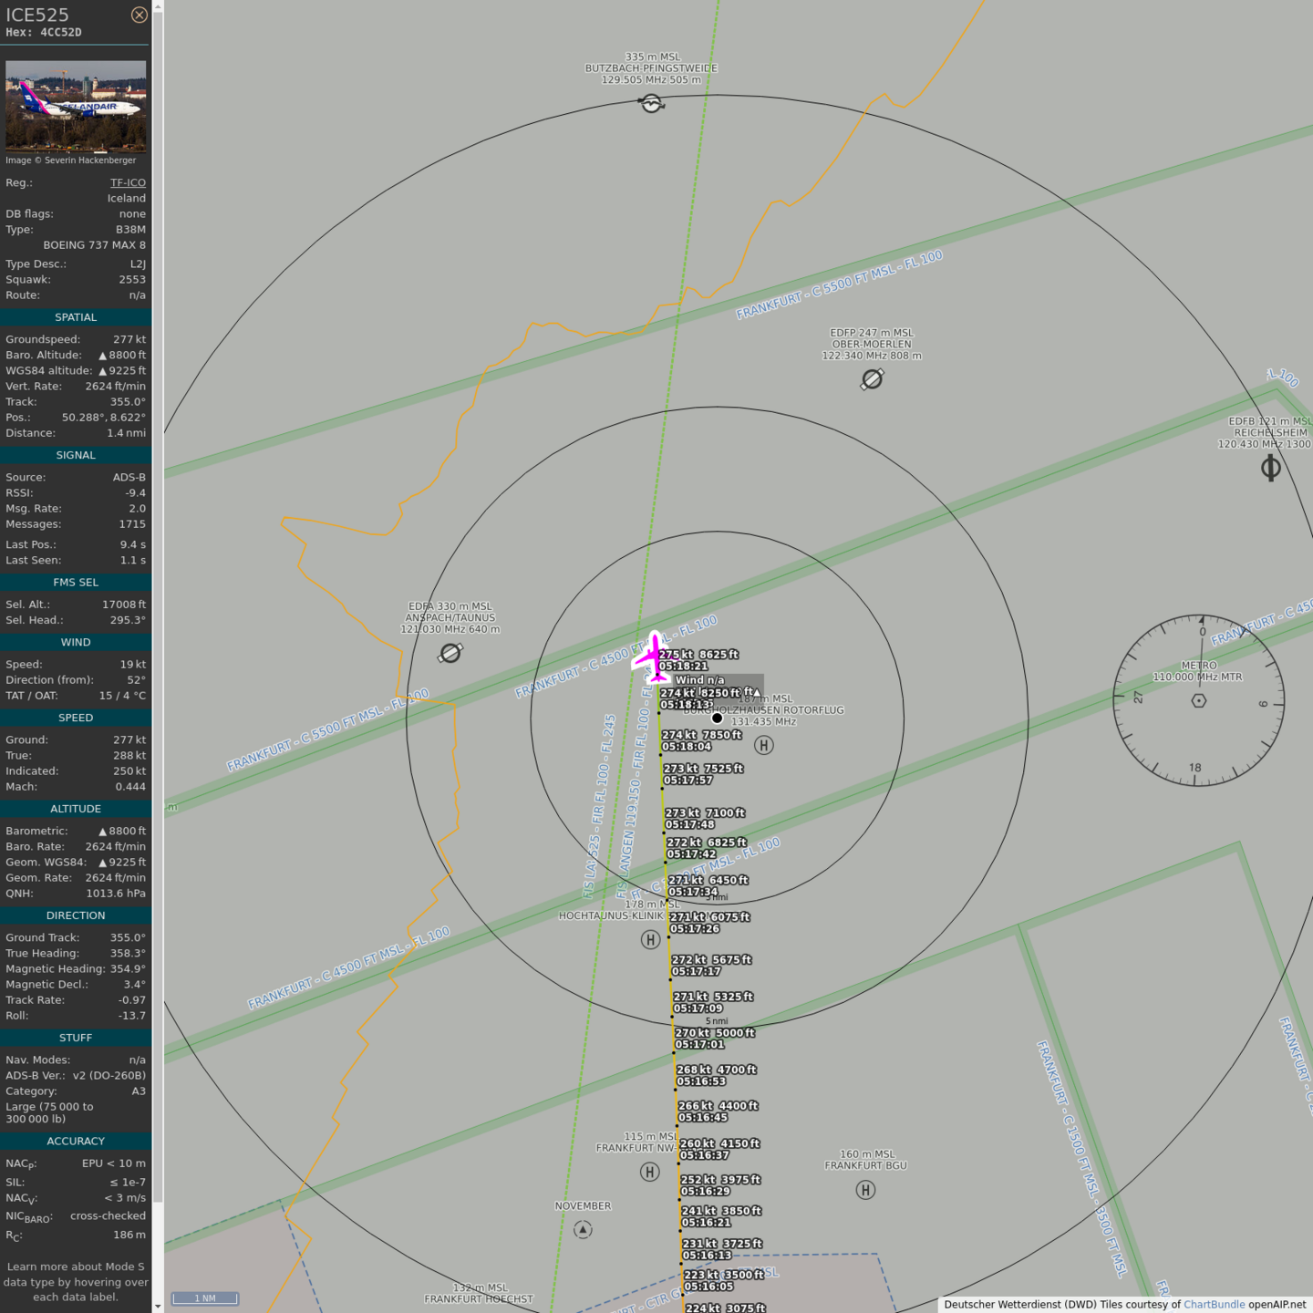This screenshot has width=1313, height=1313.
Task: Select the Reichelsheim EDFB airfield symbol
Action: 1270,468
